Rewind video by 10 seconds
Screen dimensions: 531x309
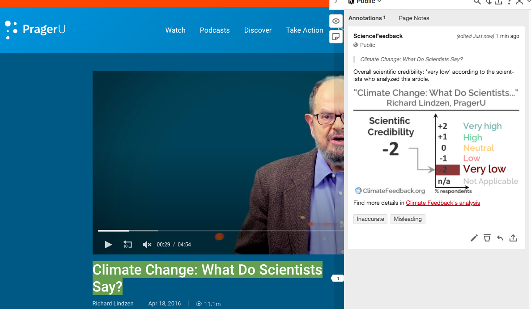[127, 244]
